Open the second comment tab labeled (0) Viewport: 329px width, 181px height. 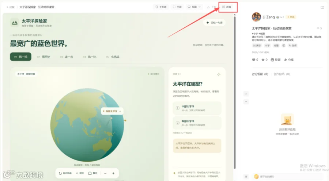(x=281, y=74)
